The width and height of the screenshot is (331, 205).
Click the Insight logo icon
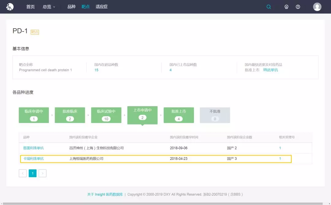click(10, 7)
